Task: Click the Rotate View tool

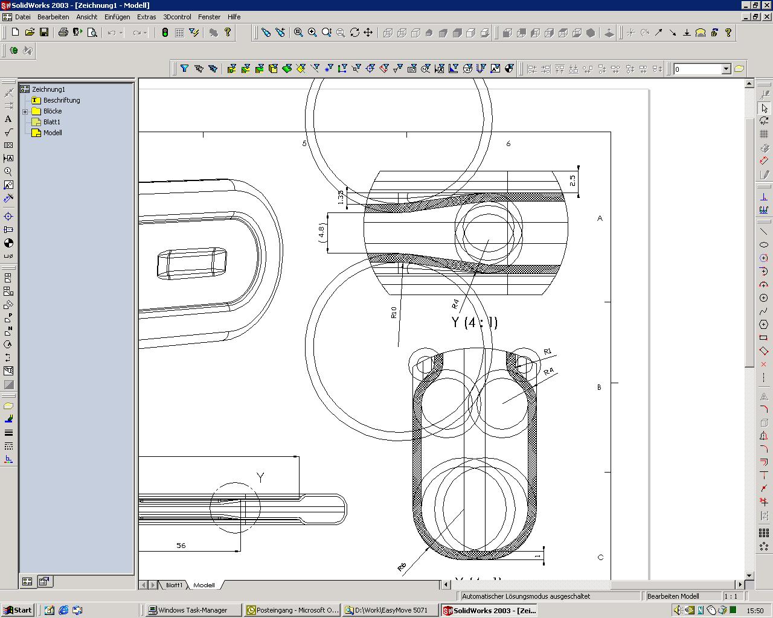Action: pos(354,33)
